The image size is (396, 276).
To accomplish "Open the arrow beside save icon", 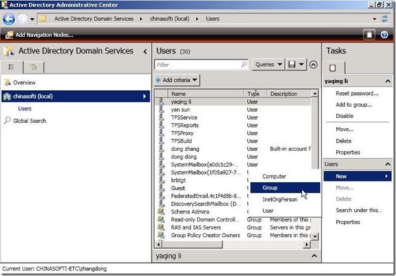I will [x=301, y=64].
